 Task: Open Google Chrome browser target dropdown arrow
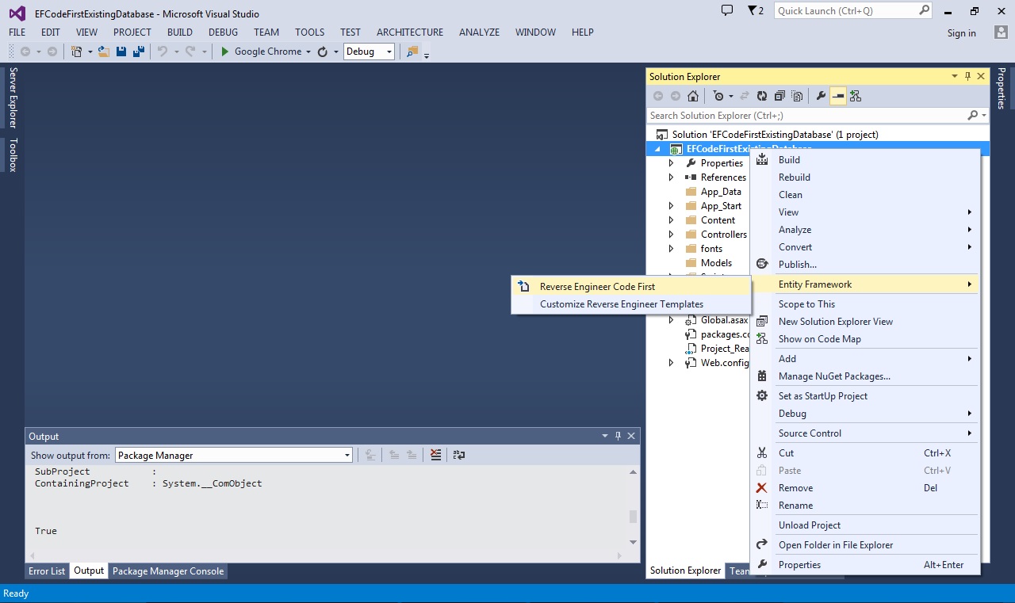(308, 52)
